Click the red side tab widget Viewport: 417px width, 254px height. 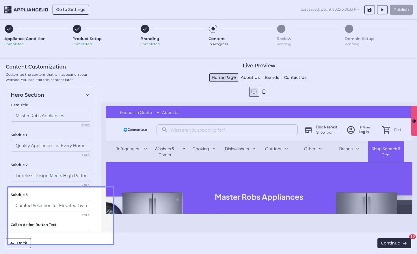coord(414,121)
